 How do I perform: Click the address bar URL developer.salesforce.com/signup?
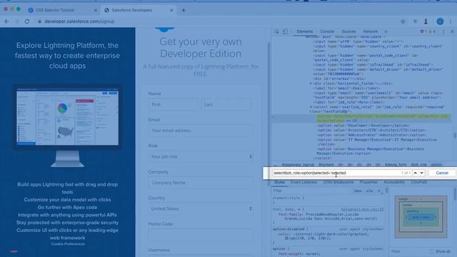point(79,21)
